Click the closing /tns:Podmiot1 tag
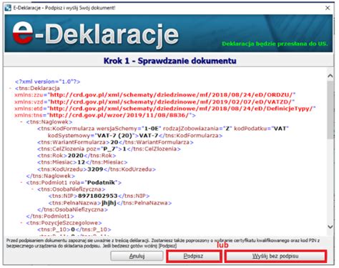The image size is (339, 268). [x=50, y=217]
